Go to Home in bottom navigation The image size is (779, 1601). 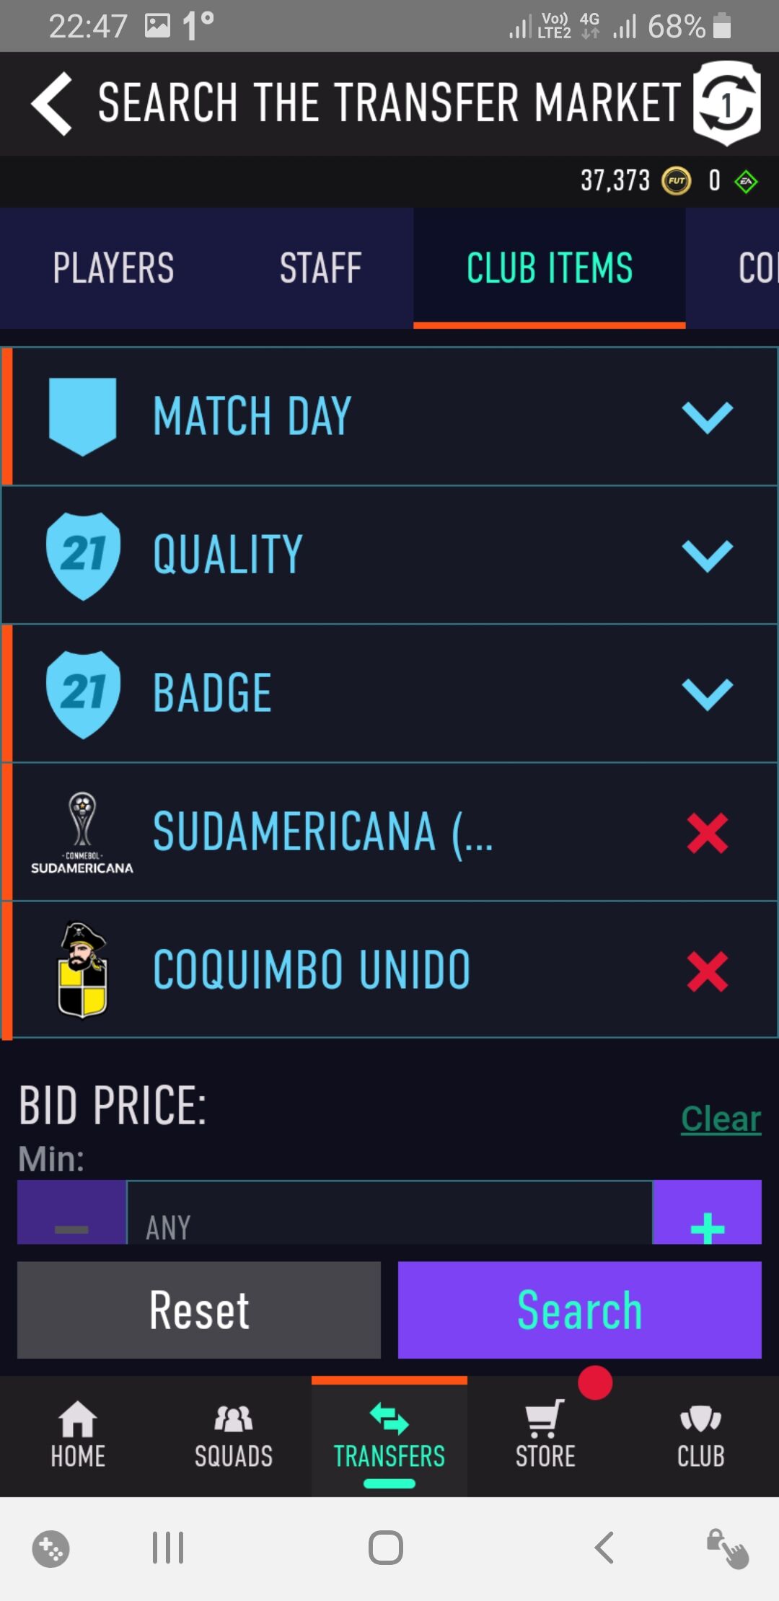tap(78, 1435)
